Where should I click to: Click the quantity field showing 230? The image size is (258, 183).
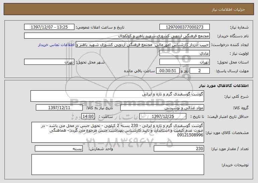[179, 148]
